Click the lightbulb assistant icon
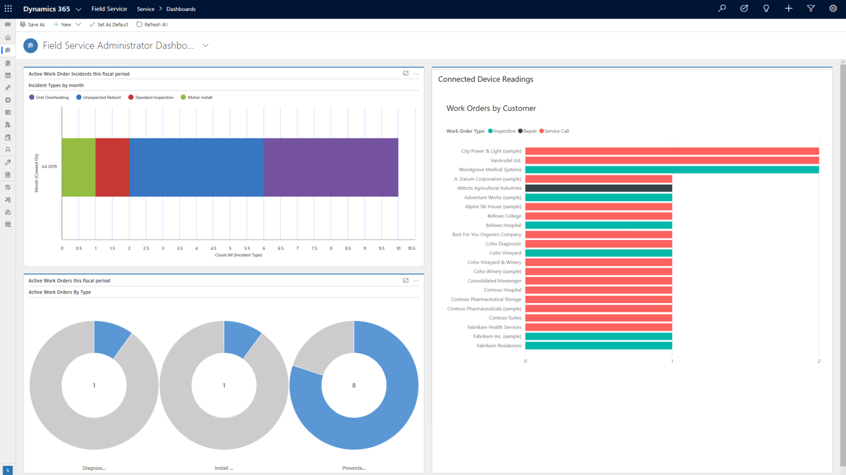The width and height of the screenshot is (846, 475). (x=766, y=9)
